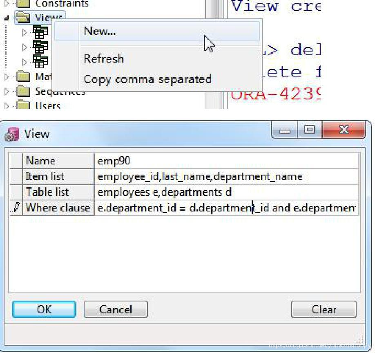Click the Sequences folder icon
Image resolution: width=375 pixels, height=353 pixels.
(23, 91)
